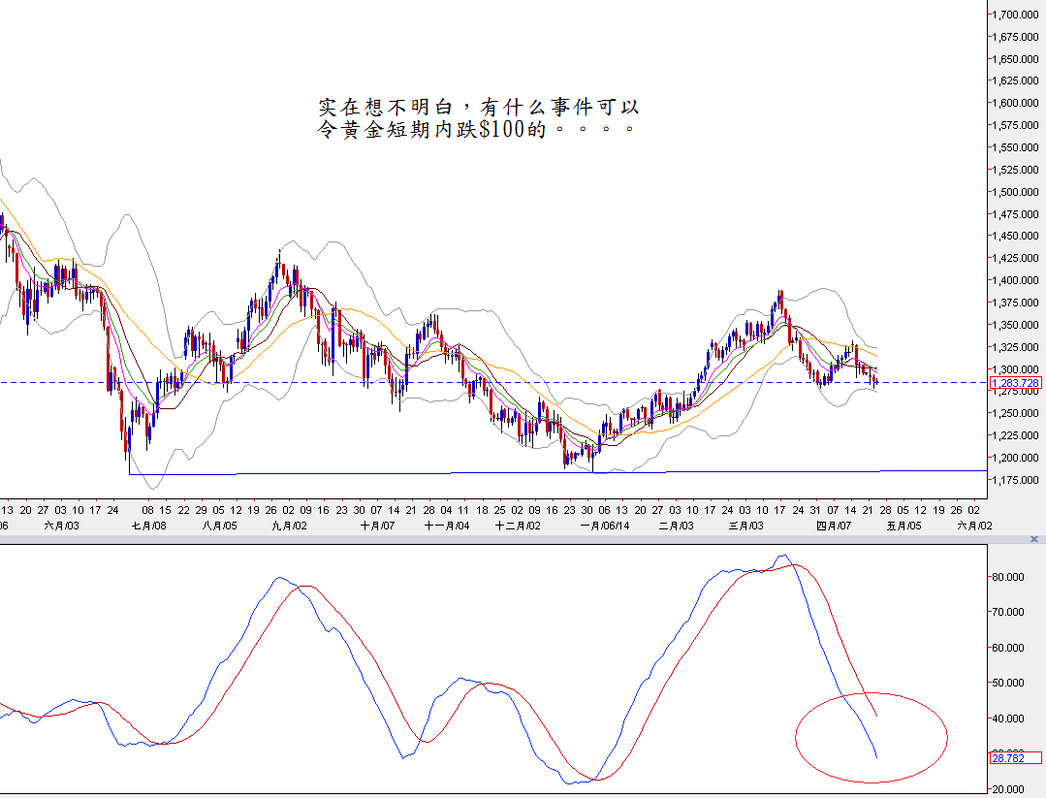Click the 1,250.000 price axis label
Screen dimensions: 1046x798
[1015, 413]
